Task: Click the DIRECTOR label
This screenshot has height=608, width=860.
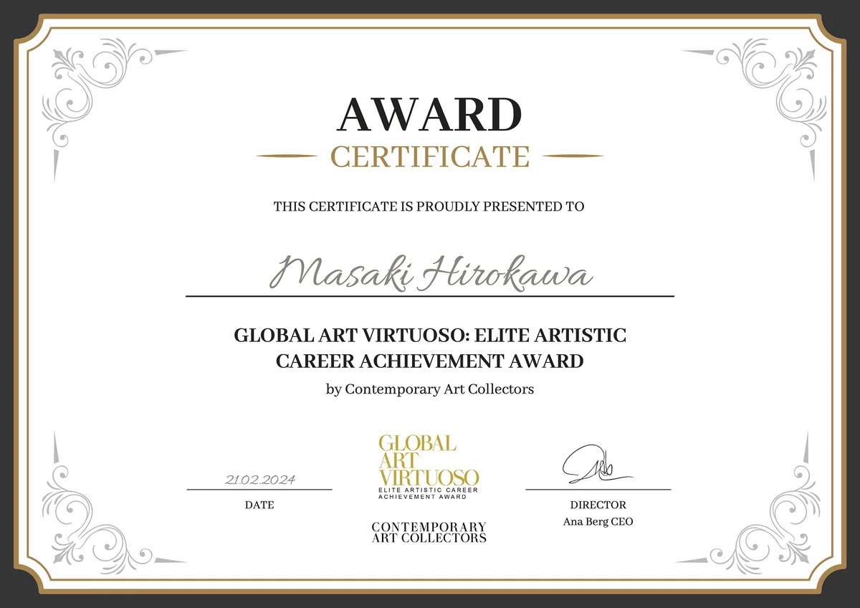Action: tap(598, 505)
